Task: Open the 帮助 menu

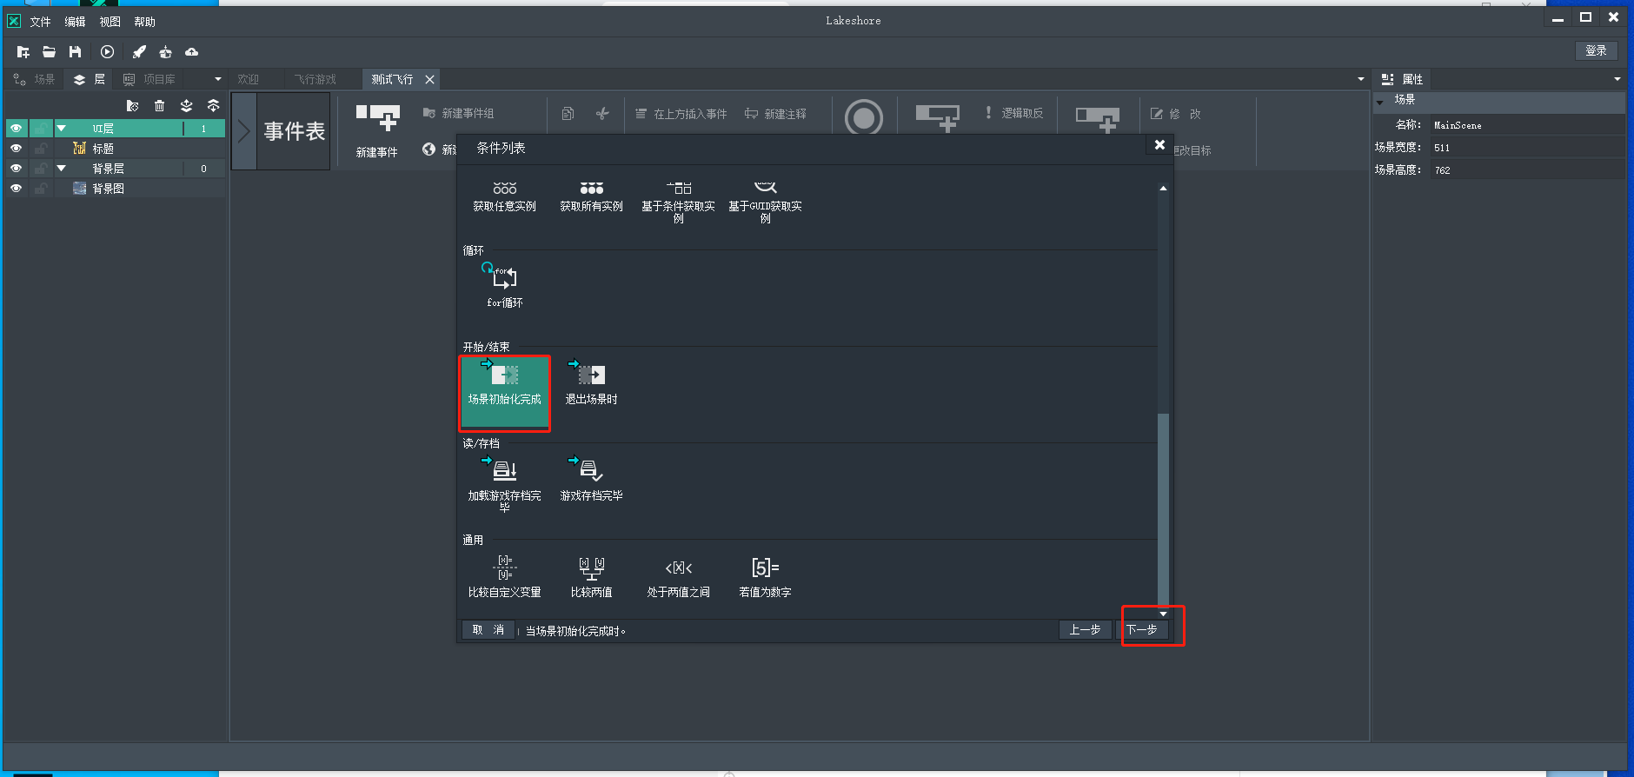Action: (x=144, y=22)
